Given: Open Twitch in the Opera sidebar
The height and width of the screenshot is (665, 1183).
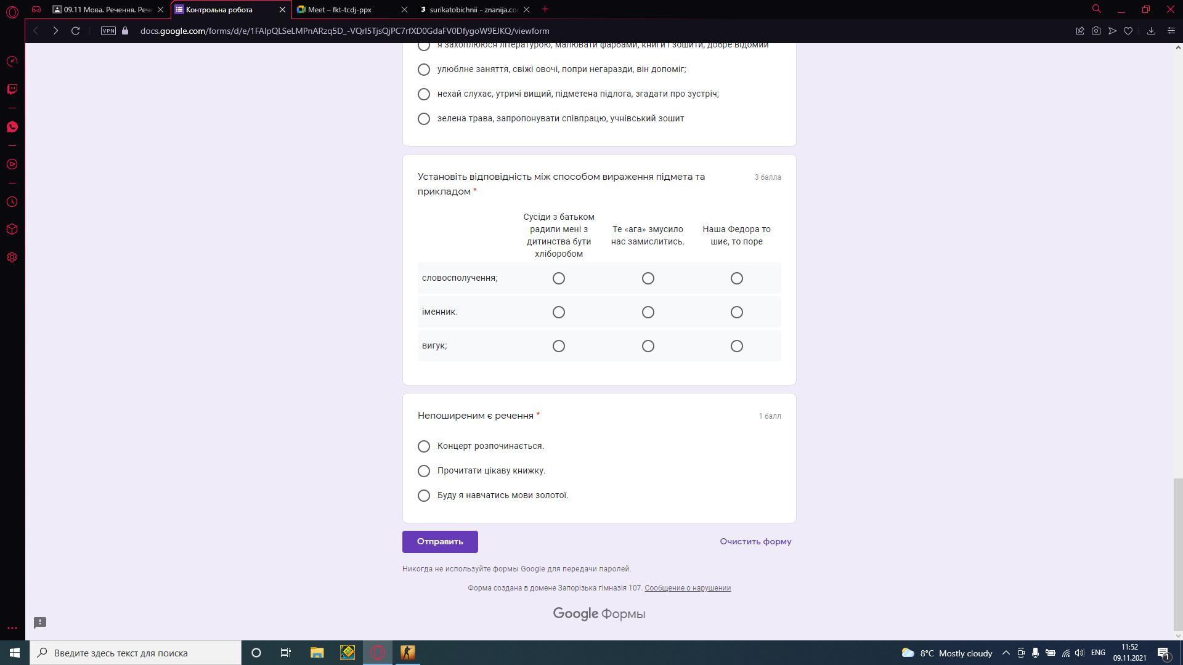Looking at the screenshot, I should [x=12, y=89].
